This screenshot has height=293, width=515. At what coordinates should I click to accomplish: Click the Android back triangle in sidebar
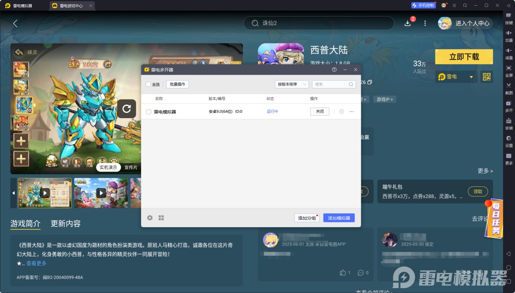coord(508,254)
